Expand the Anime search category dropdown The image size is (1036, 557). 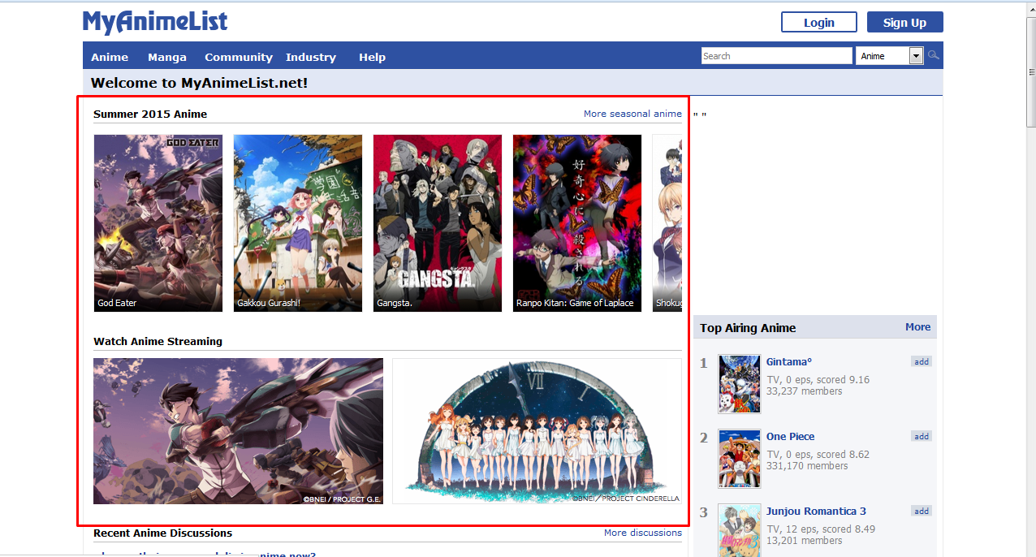tap(916, 56)
